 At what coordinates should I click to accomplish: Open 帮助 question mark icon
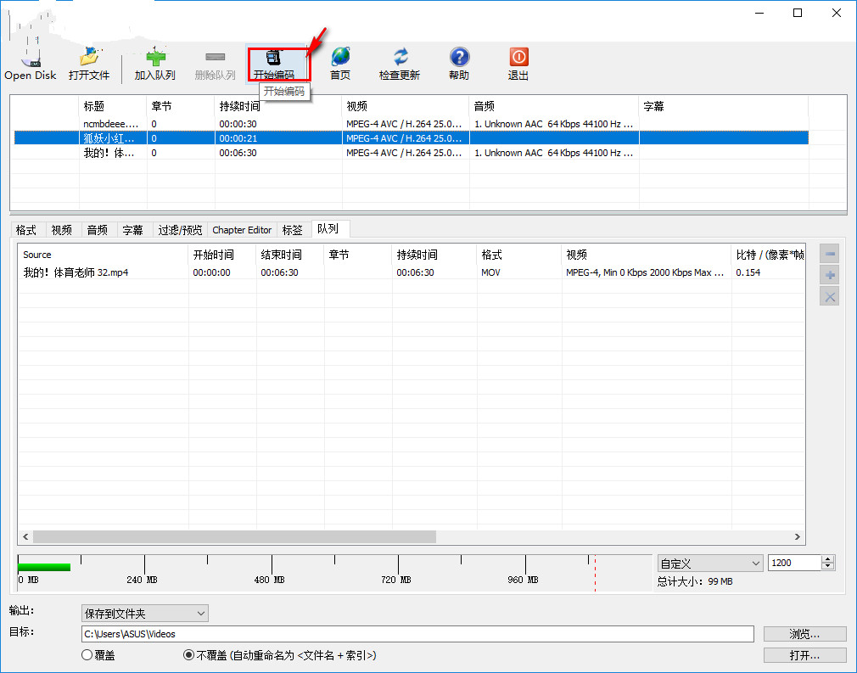coord(459,58)
